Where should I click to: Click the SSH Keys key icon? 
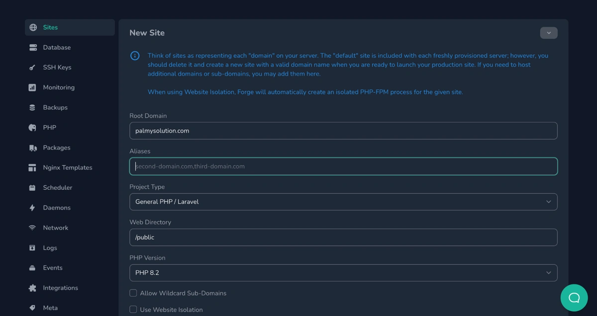click(32, 68)
